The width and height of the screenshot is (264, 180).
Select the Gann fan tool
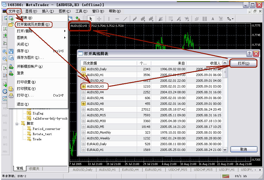tap(161, 19)
